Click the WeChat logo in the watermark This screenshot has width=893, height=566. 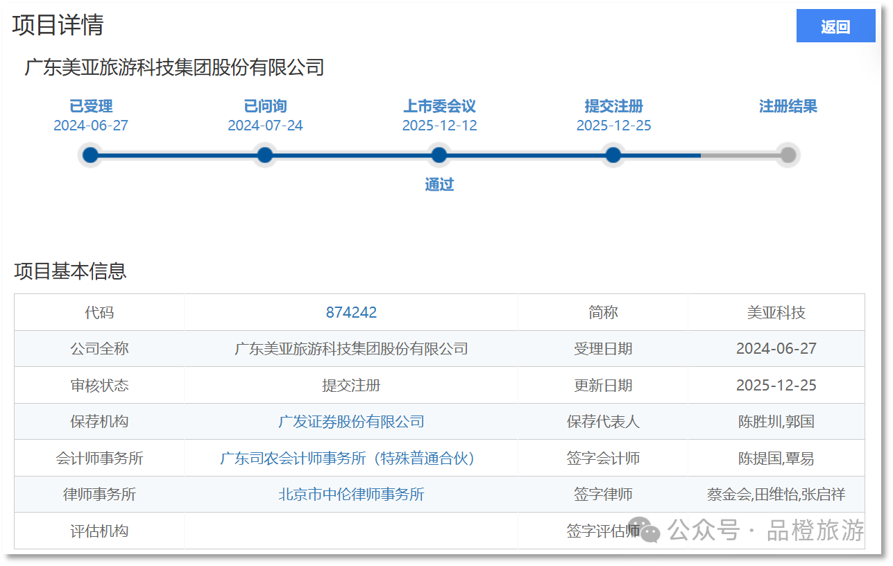coord(649,531)
